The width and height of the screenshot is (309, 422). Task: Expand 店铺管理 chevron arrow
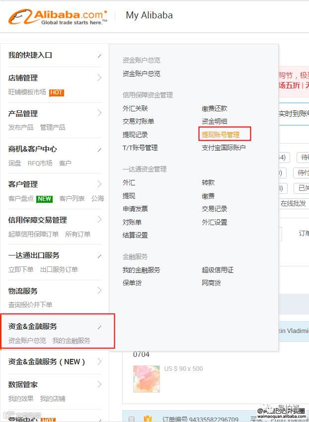[x=99, y=78]
